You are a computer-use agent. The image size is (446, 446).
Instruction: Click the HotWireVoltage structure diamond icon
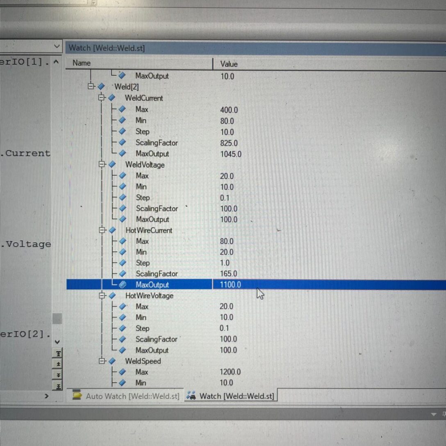(x=112, y=296)
